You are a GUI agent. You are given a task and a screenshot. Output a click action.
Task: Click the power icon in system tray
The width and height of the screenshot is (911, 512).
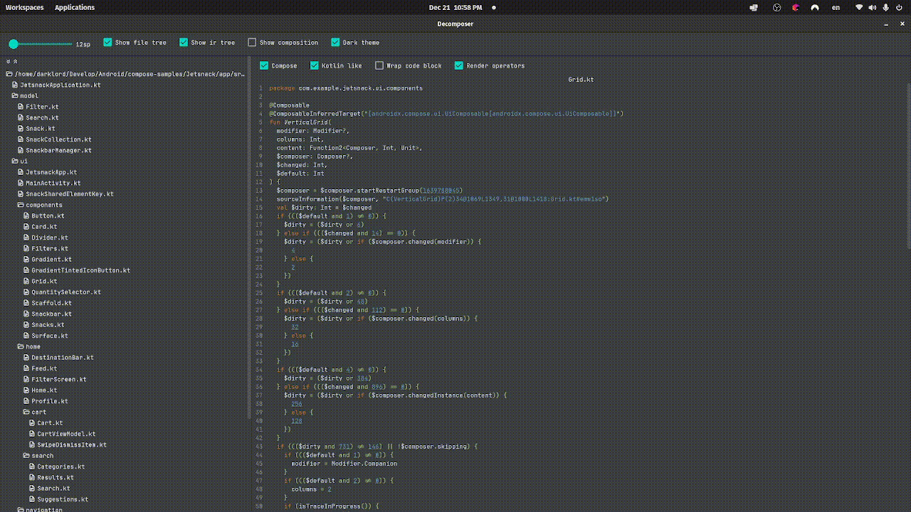pos(900,8)
